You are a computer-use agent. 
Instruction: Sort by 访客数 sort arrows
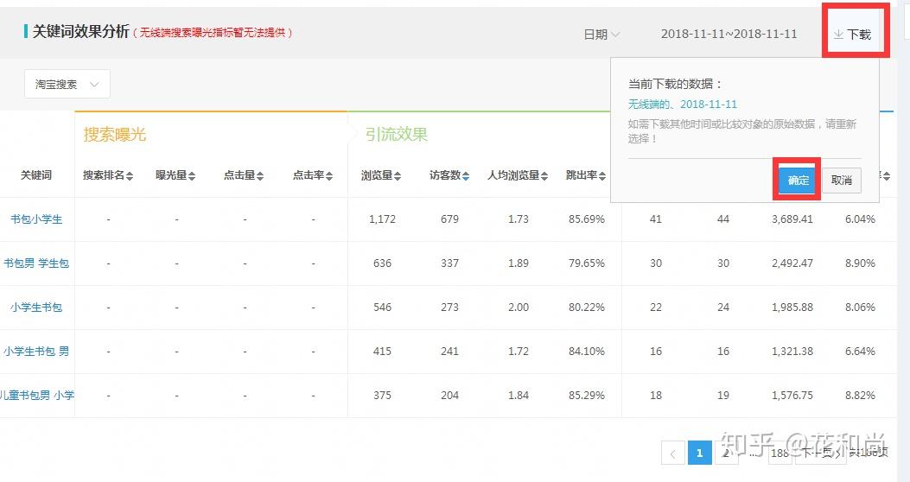point(466,176)
